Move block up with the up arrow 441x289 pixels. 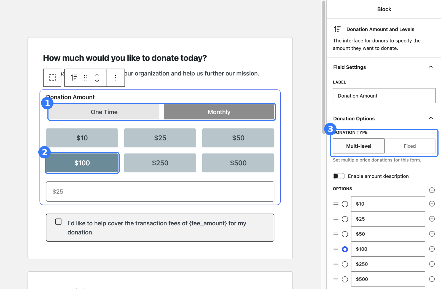(x=97, y=74)
